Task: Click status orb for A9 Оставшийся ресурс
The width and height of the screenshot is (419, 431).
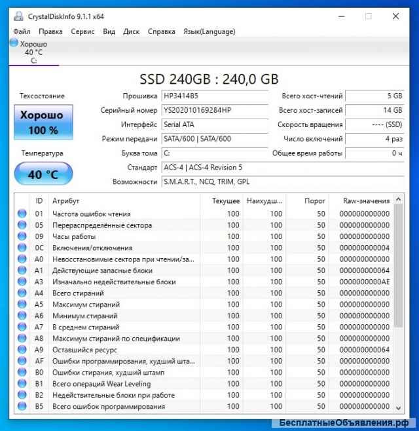Action: 22,350
